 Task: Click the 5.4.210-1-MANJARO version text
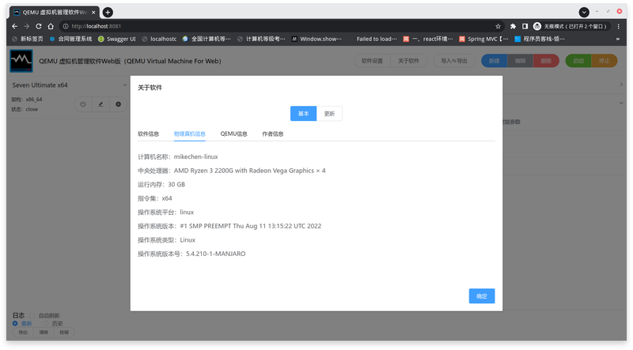pos(215,254)
